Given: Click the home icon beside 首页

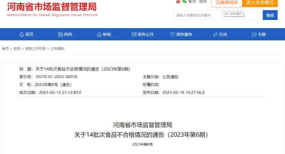Looking at the screenshot, I should click(22, 34).
